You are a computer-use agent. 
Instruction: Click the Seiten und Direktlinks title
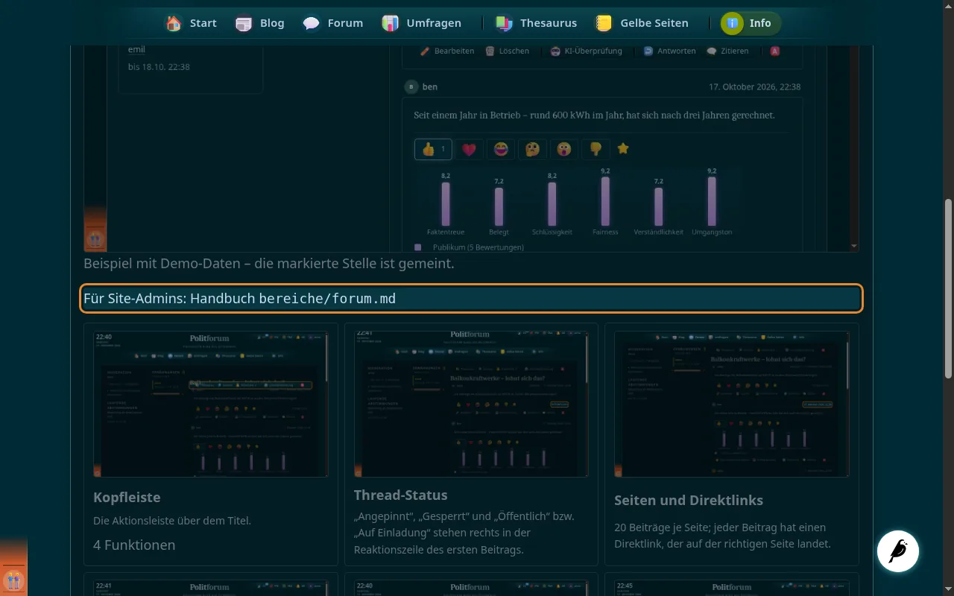(x=689, y=500)
